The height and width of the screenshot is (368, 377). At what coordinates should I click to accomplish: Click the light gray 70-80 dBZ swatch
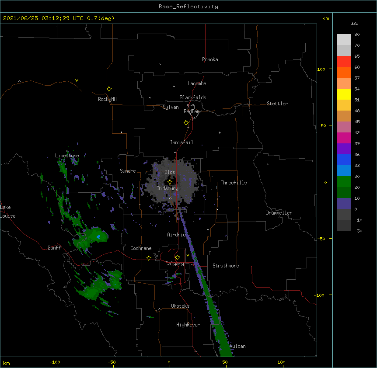tap(344, 40)
